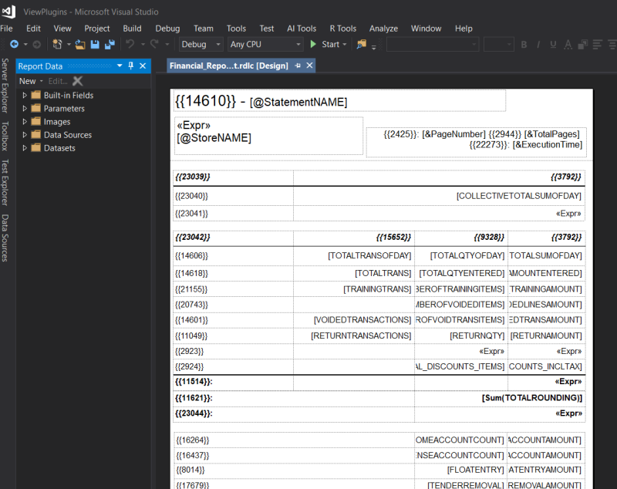Click the align left toolbar icon
The width and height of the screenshot is (617, 489).
(597, 45)
